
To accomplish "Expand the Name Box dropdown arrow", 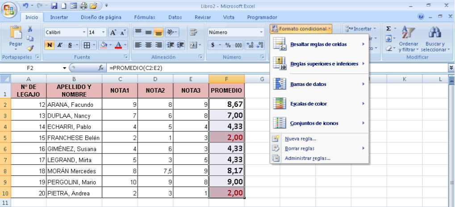I will [64, 68].
